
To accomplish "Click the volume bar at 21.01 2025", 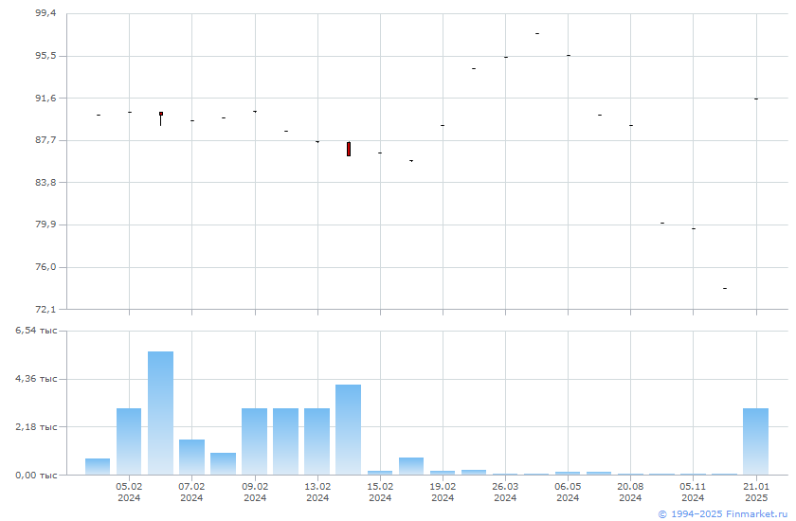I will pyautogui.click(x=755, y=441).
